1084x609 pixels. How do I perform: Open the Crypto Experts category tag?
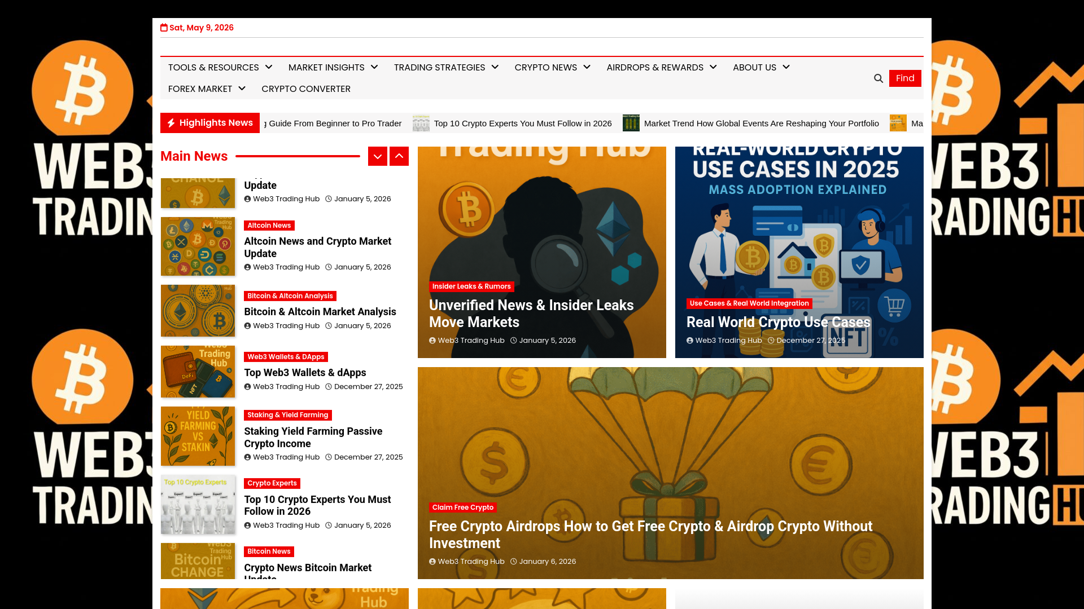(272, 483)
